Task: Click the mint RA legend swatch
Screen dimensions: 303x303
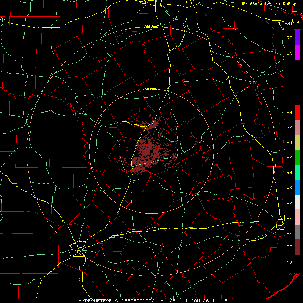Action: click(x=297, y=172)
